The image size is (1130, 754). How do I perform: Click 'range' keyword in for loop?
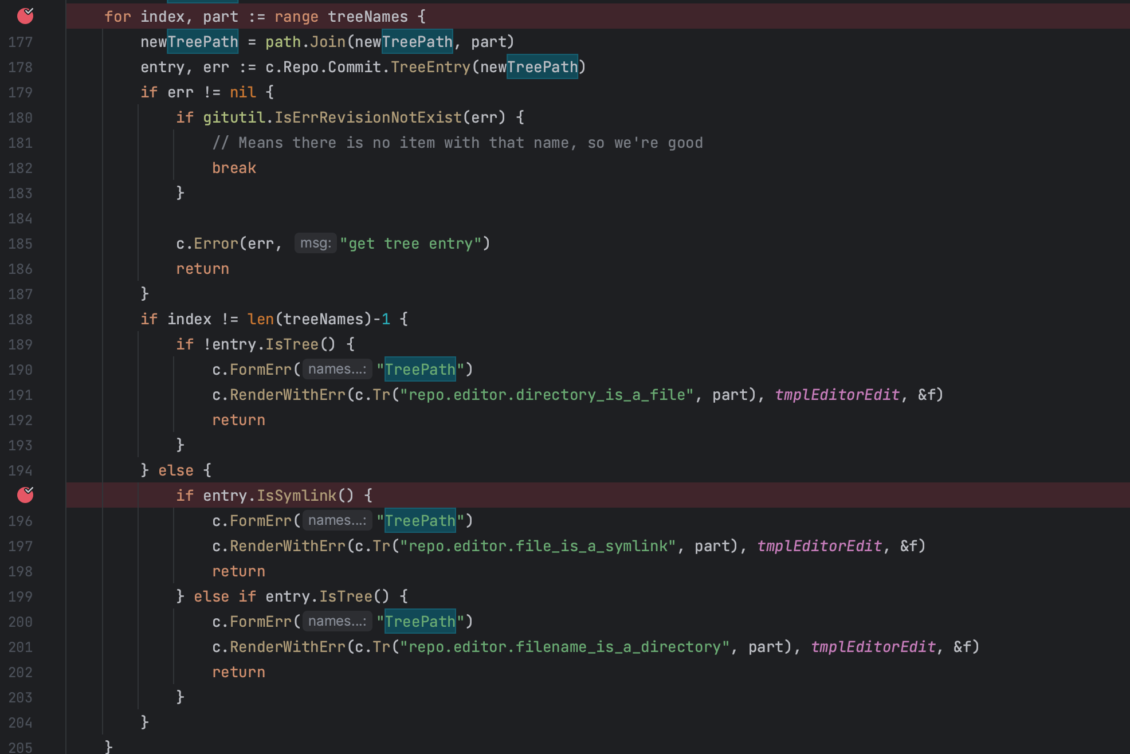[x=296, y=17]
